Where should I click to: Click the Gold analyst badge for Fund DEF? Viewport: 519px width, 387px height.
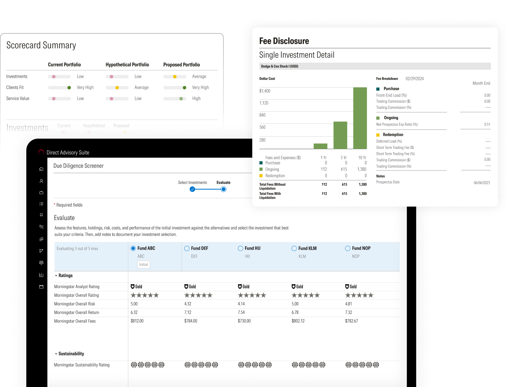[190, 287]
